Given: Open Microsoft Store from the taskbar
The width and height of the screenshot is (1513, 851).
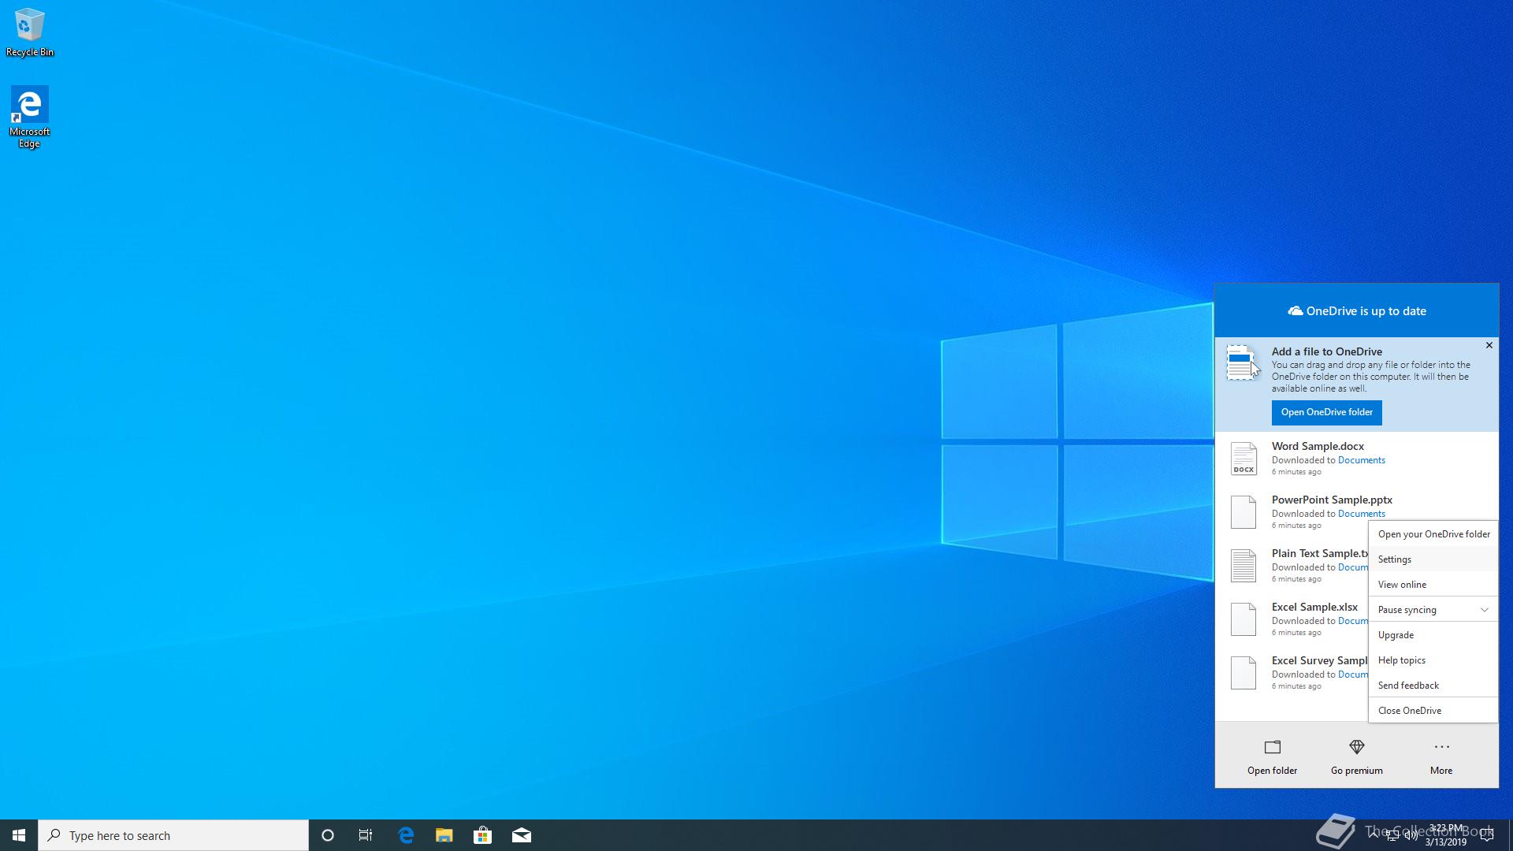Looking at the screenshot, I should 482,835.
